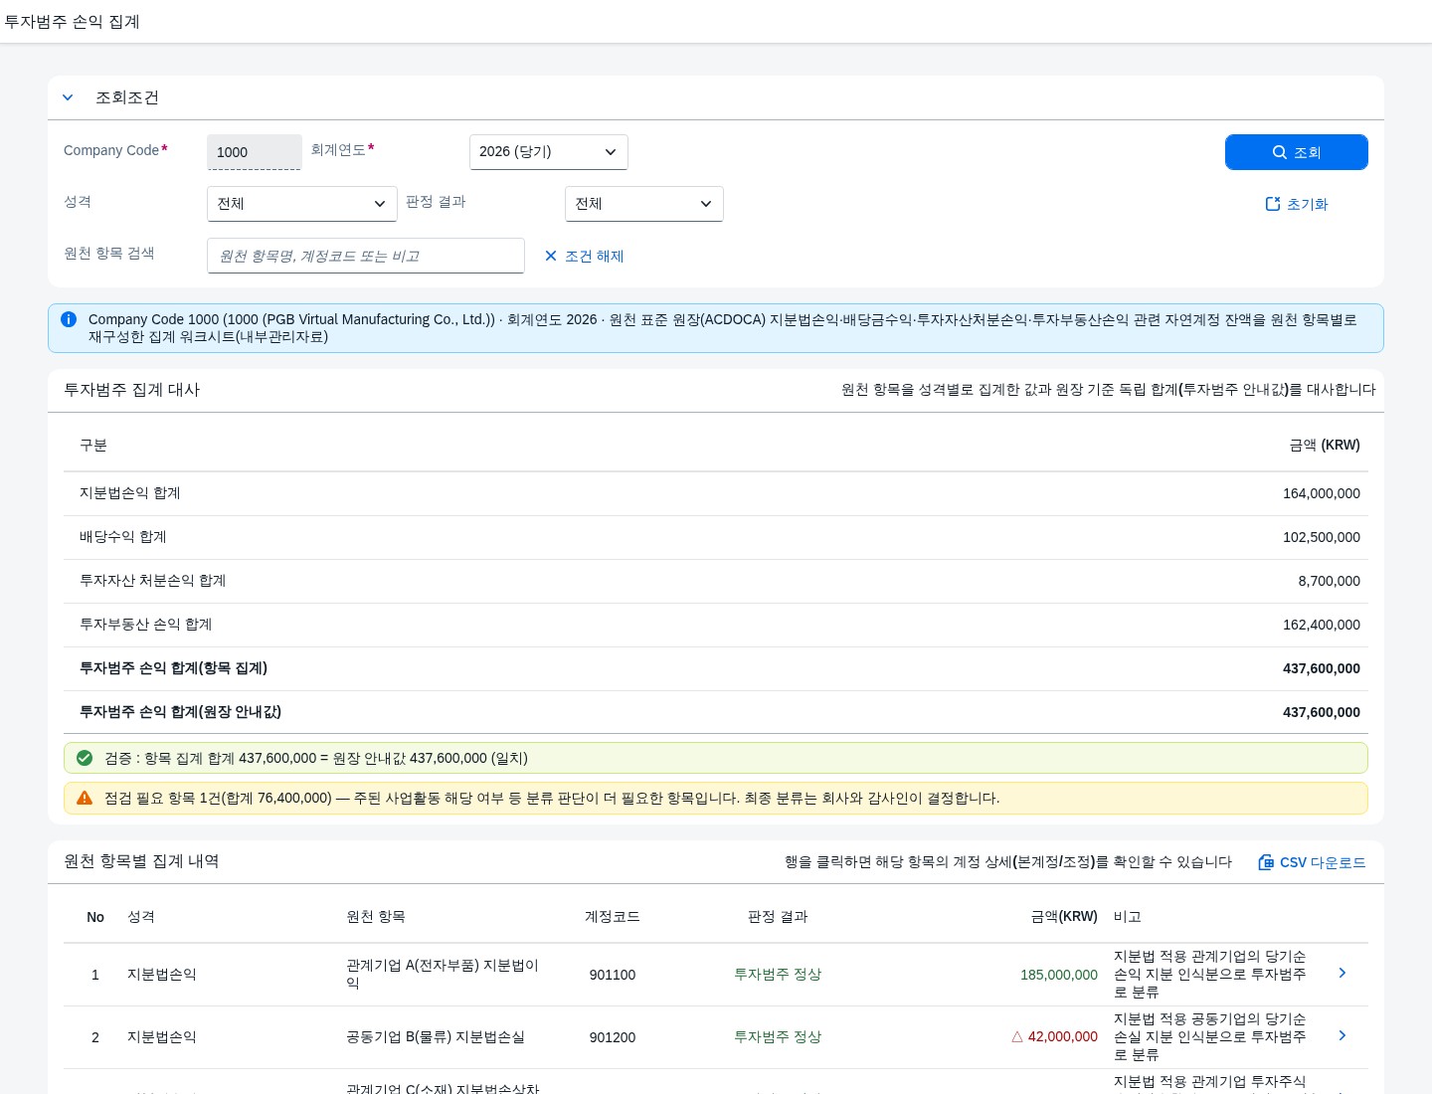Click the blue info icon in banner

click(x=69, y=319)
